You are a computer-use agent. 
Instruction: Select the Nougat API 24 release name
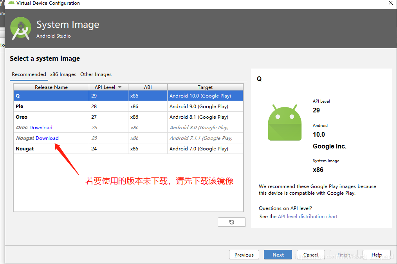(x=25, y=149)
